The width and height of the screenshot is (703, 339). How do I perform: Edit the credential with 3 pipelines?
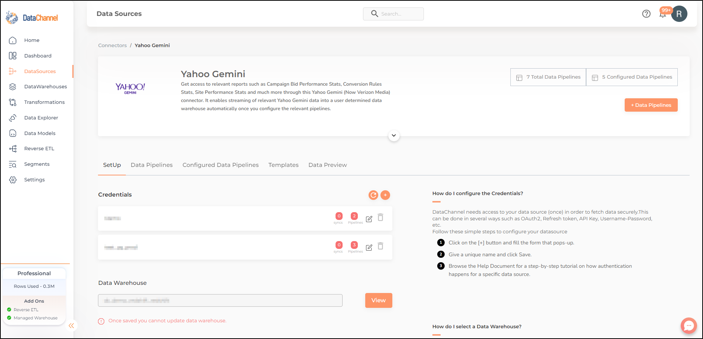coord(369,247)
